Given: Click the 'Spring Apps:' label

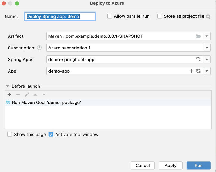Looking at the screenshot, I should click(x=21, y=60).
